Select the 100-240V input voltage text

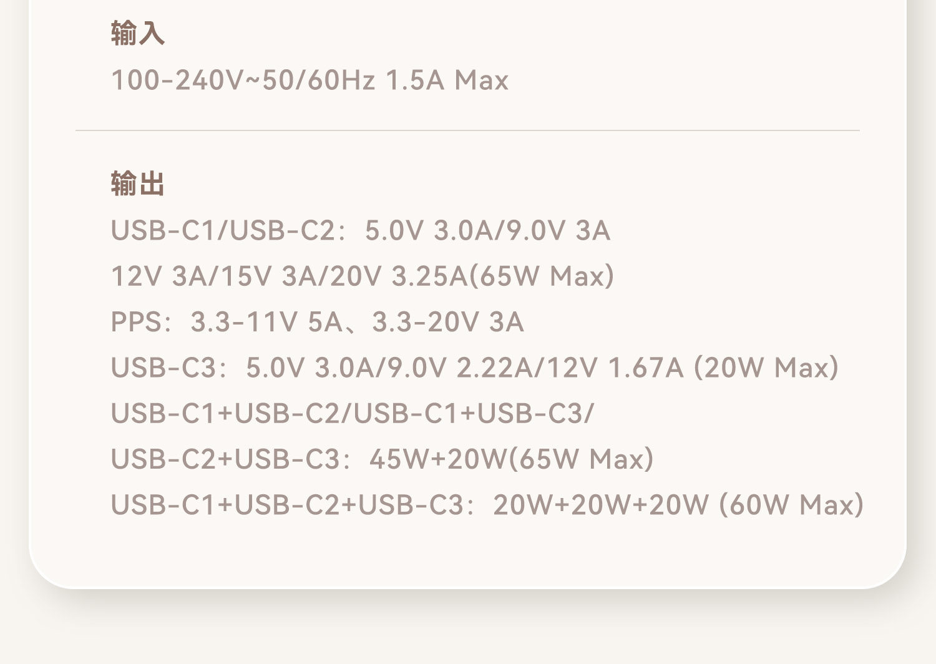click(176, 81)
